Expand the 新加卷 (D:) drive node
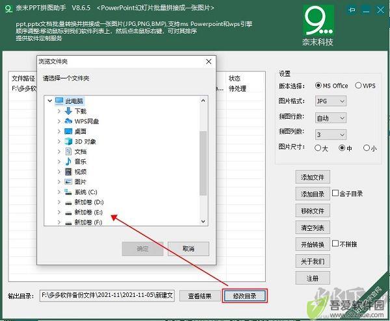 pyautogui.click(x=59, y=202)
